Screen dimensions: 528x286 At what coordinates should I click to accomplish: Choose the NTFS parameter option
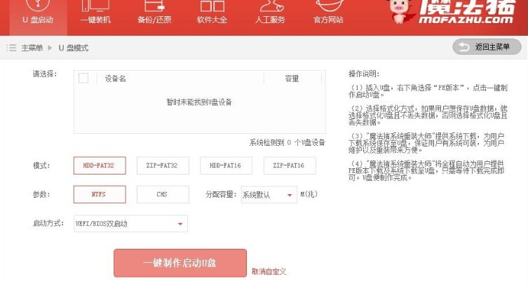[100, 194]
